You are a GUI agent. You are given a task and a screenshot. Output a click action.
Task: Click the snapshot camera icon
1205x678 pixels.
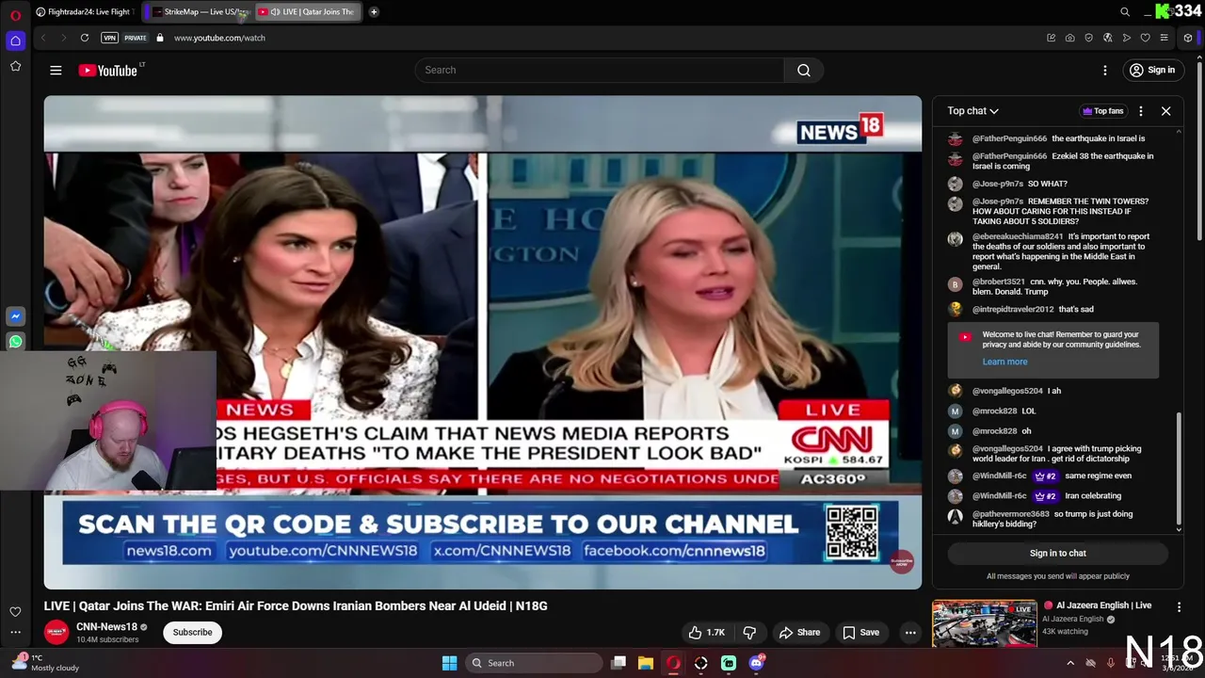tap(1070, 38)
